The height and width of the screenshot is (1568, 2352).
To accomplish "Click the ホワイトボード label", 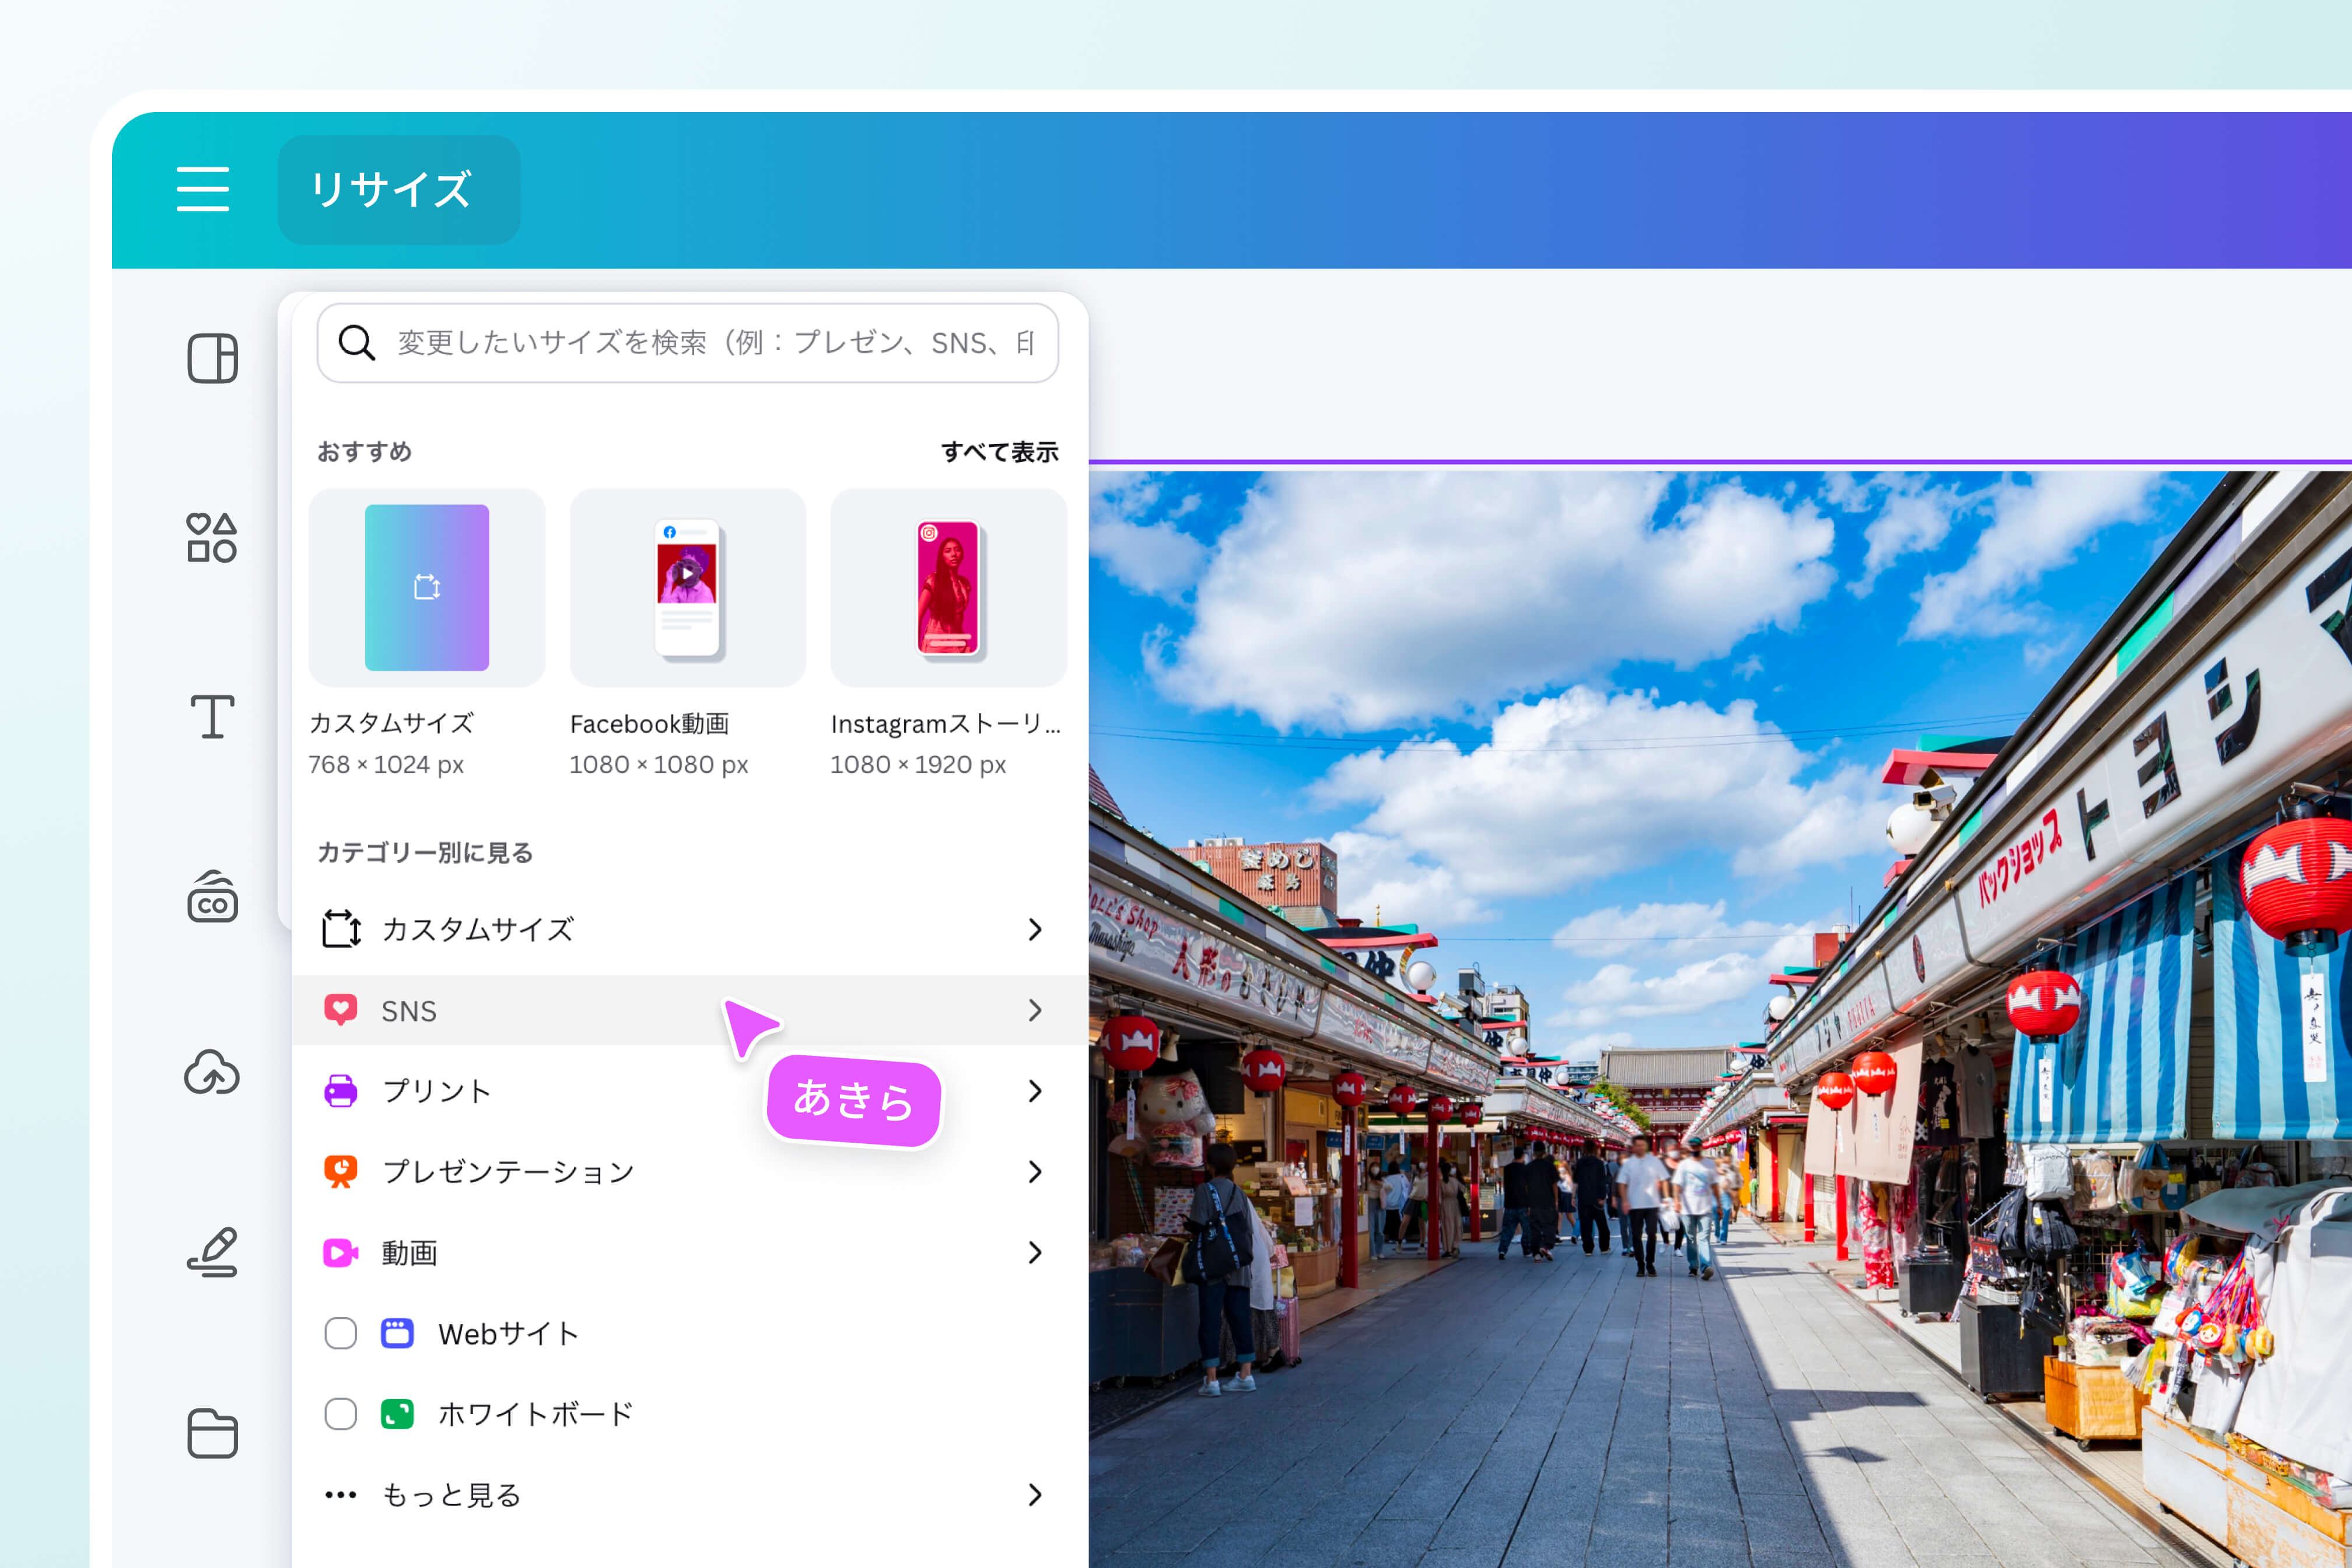I will (x=536, y=1414).
